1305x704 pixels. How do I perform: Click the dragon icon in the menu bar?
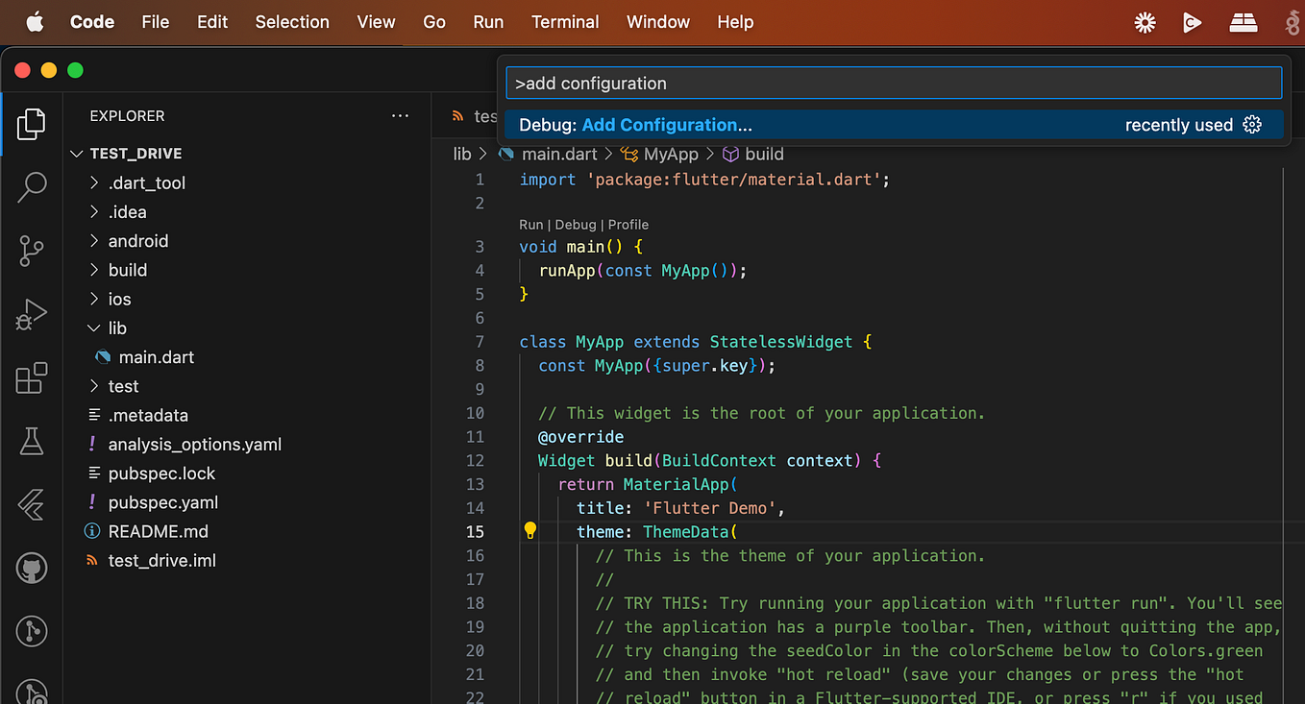1293,21
